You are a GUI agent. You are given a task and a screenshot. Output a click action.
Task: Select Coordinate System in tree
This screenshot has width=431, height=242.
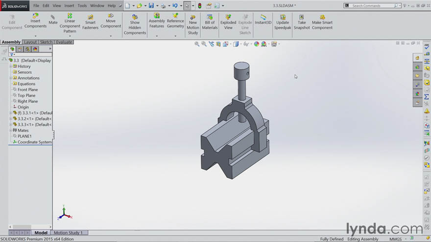coord(34,142)
